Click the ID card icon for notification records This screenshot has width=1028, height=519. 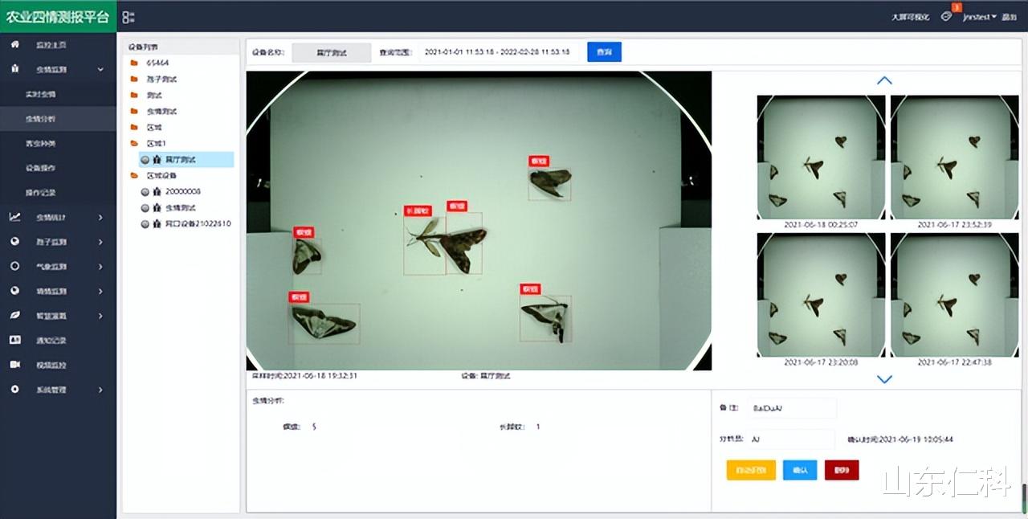[14, 340]
